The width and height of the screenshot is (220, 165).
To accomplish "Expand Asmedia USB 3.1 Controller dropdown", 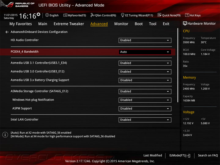I will (x=145, y=63).
